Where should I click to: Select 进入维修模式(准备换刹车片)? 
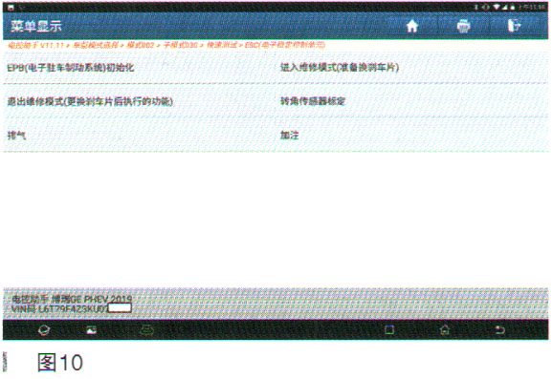(x=340, y=68)
